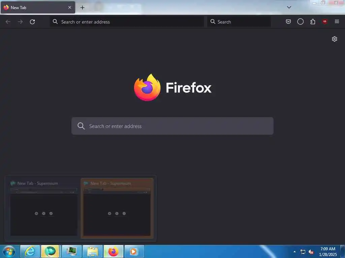Screen dimensions: 345x258
Task: Go forward with the forward arrow
Action: (20, 22)
